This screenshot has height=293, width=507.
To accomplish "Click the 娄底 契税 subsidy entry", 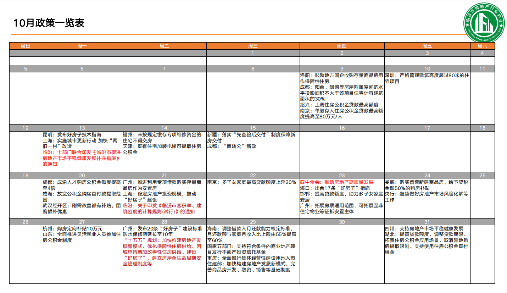I will tap(427, 185).
